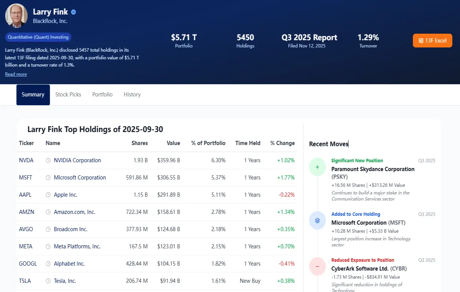
Task: Download the 13F Excel file
Action: click(x=432, y=41)
